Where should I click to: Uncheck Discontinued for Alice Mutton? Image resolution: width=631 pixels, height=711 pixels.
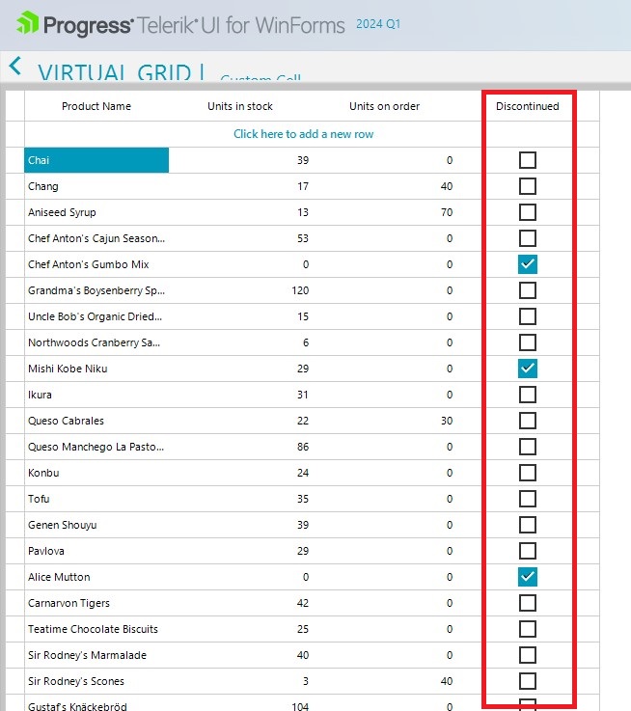click(x=527, y=577)
